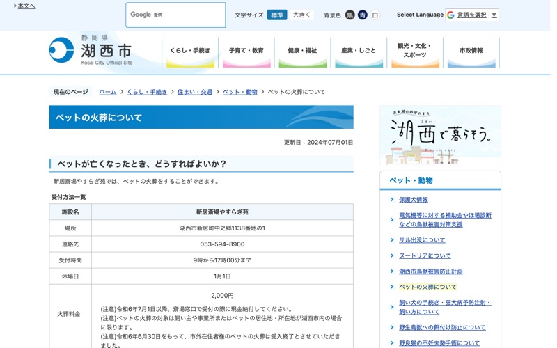Screen dimensions: 557x348
Task: Open the 産業・しごと menu
Action: [x=359, y=52]
